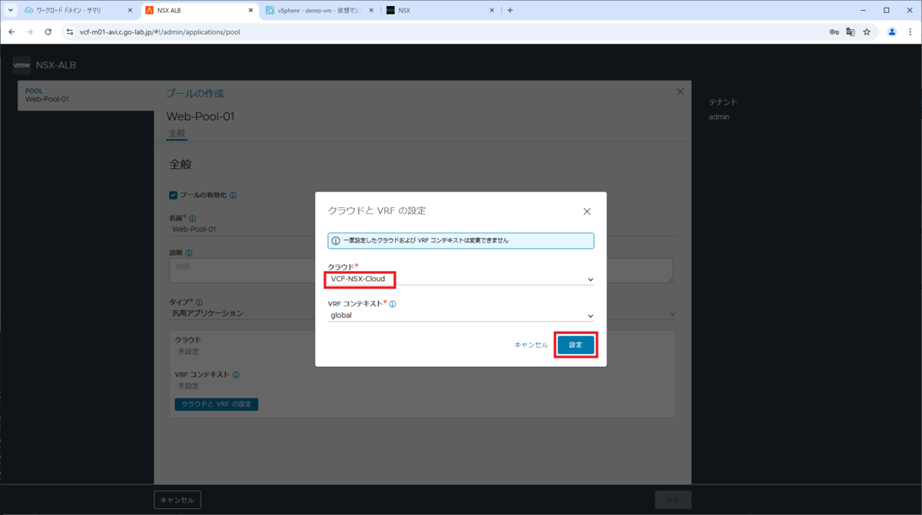
Task: Open the VRF コンテキスト dropdown showing global
Action: pyautogui.click(x=461, y=315)
